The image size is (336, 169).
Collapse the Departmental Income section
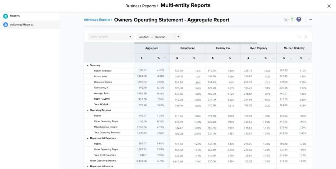(87, 167)
